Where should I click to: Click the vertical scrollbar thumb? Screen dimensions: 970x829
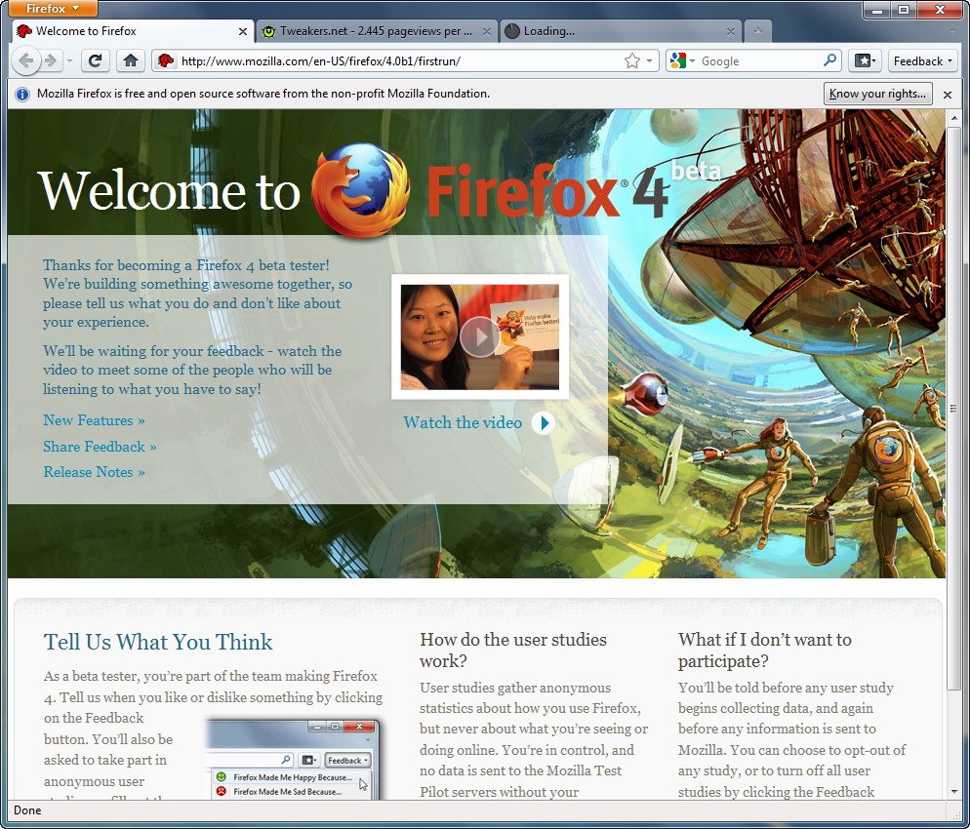pyautogui.click(x=954, y=408)
